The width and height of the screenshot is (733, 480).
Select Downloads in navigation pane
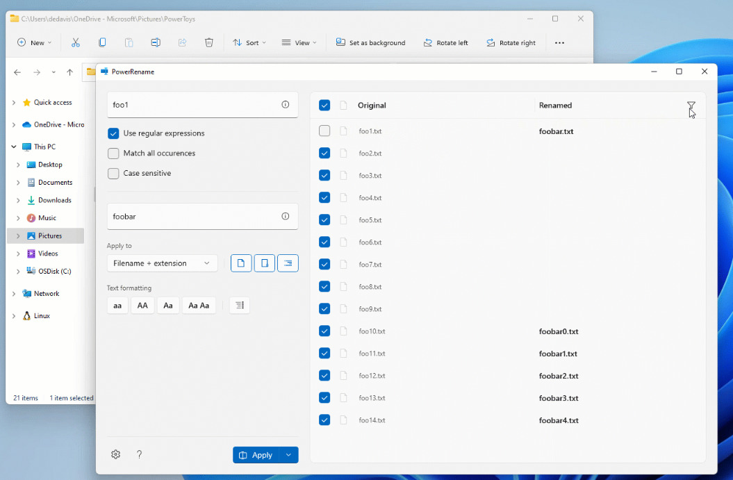tap(55, 200)
